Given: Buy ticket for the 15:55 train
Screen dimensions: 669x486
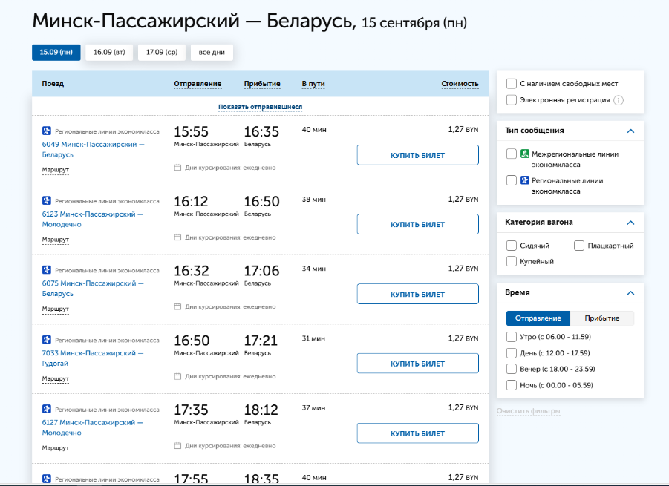Looking at the screenshot, I should click(x=417, y=155).
